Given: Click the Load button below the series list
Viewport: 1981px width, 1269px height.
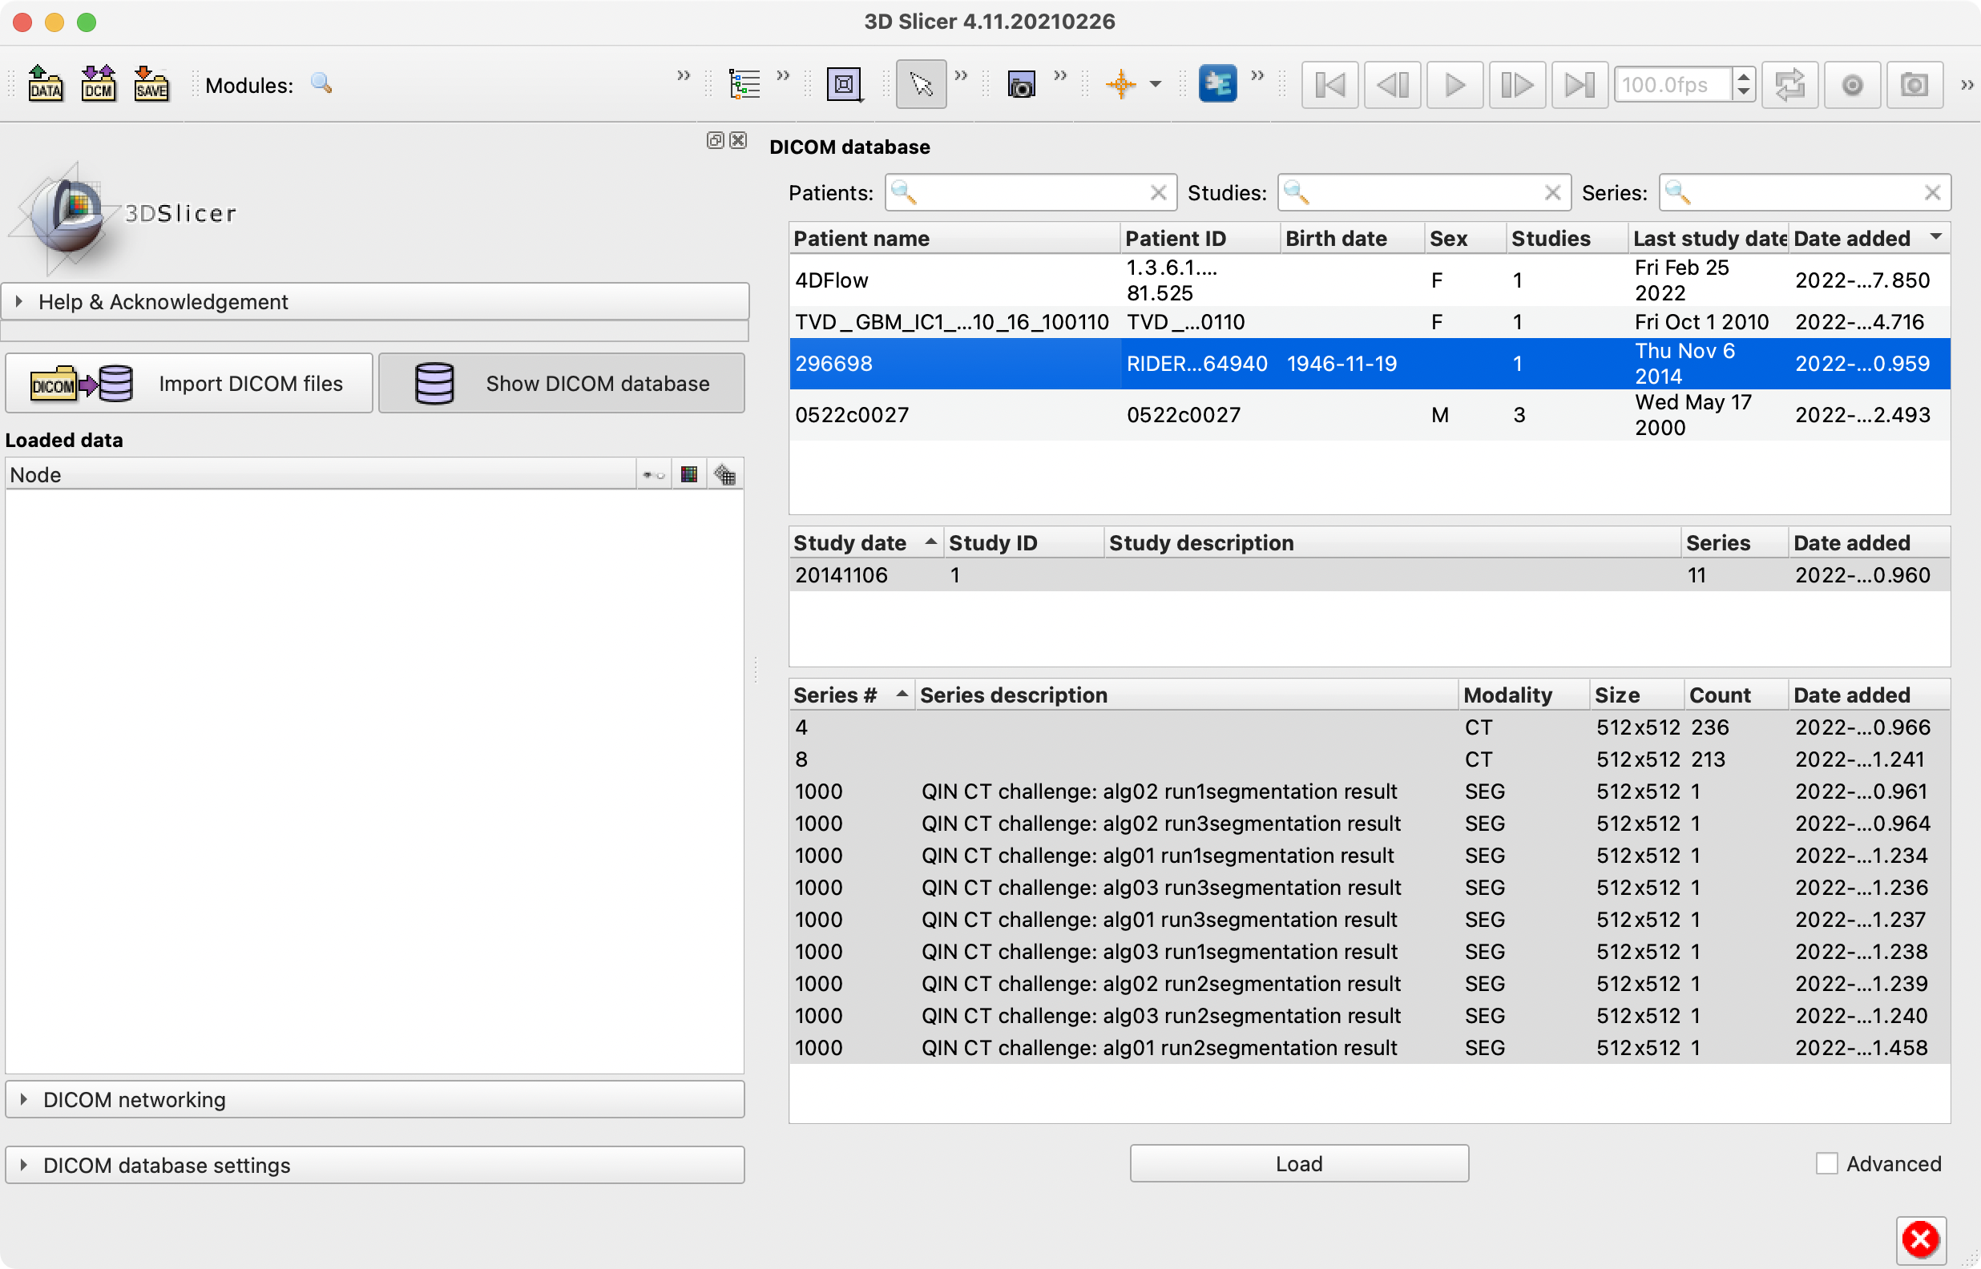Looking at the screenshot, I should (x=1298, y=1162).
